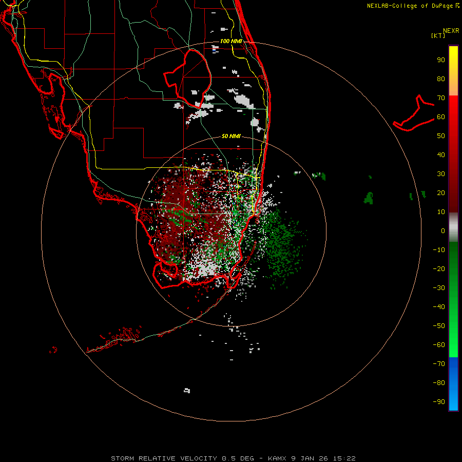This screenshot has height=462, width=462.
Task: Click the red island outline east of Florida
Action: click(x=414, y=113)
